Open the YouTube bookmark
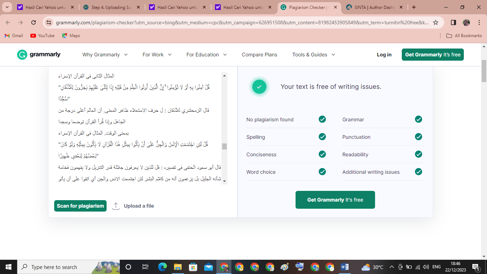 (x=42, y=36)
